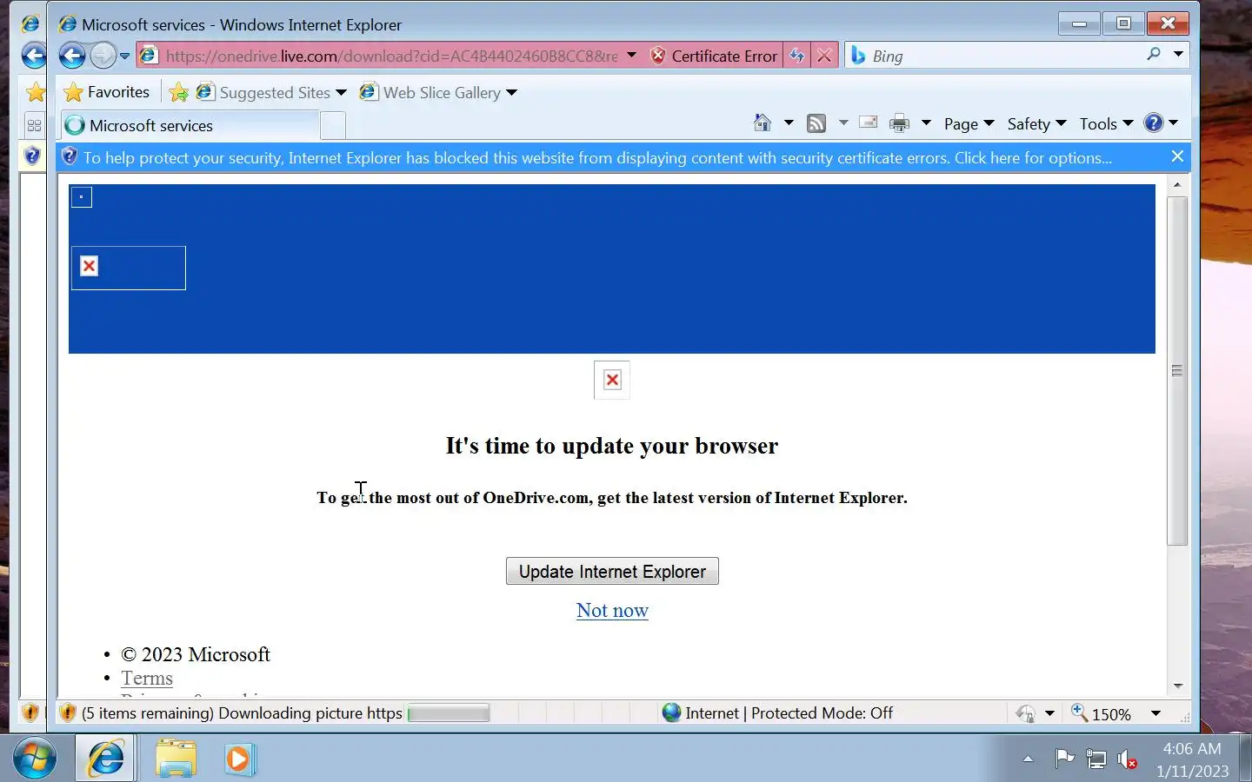Click the Stop loading X icon

point(824,56)
